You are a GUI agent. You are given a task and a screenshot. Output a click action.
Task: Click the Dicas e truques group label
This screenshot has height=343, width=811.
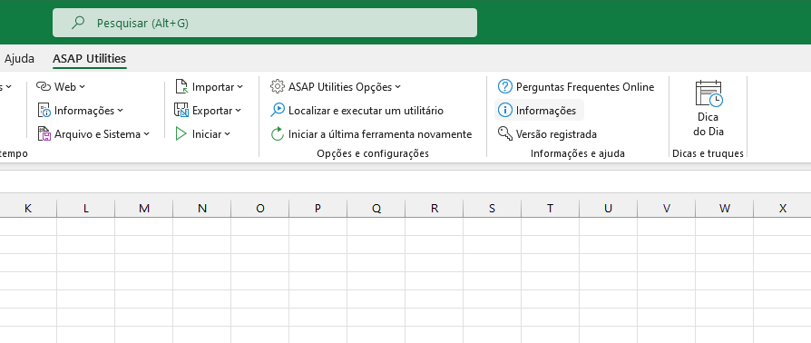pyautogui.click(x=708, y=153)
